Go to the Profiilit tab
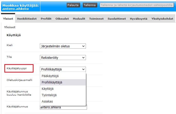This screenshot has width=176, height=114. 46,19
